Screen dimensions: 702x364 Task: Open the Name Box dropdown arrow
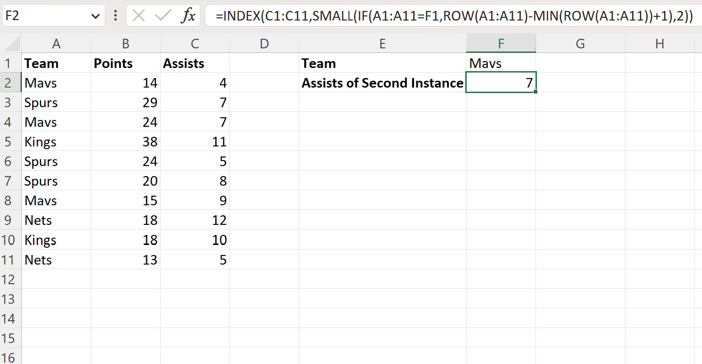pos(95,16)
